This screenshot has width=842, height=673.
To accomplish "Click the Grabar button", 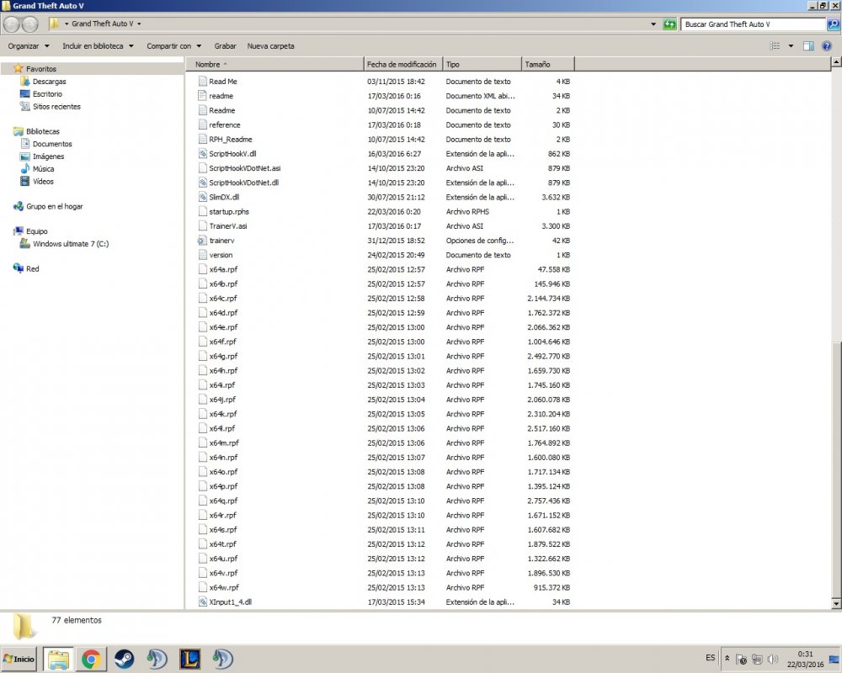I will (225, 46).
